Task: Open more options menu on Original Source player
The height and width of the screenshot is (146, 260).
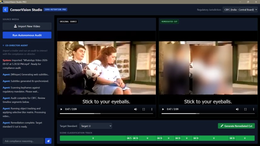Action: coord(152,109)
